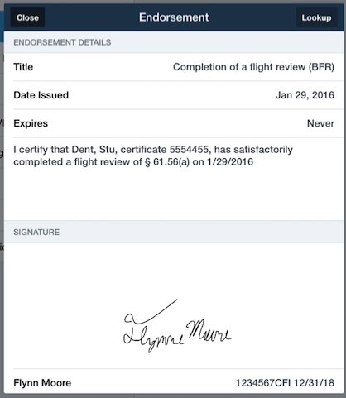Click the Expires label text
Viewport: 346px width, 398px height.
(x=31, y=123)
